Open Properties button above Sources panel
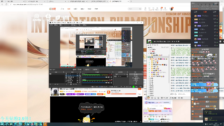 (74, 69)
